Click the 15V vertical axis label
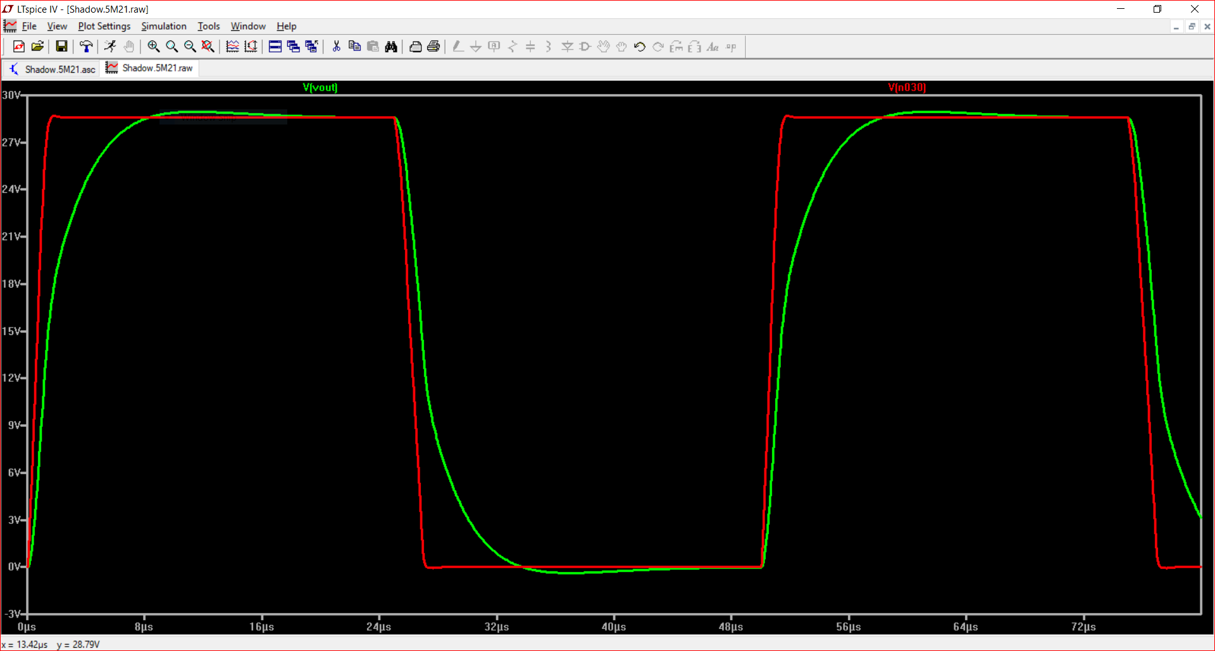 click(x=11, y=331)
